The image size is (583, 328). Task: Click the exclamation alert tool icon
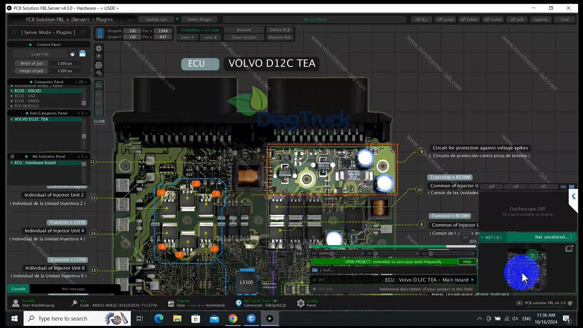99,56
